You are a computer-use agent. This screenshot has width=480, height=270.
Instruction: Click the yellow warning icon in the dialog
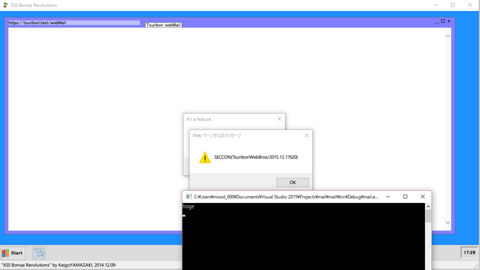205,158
